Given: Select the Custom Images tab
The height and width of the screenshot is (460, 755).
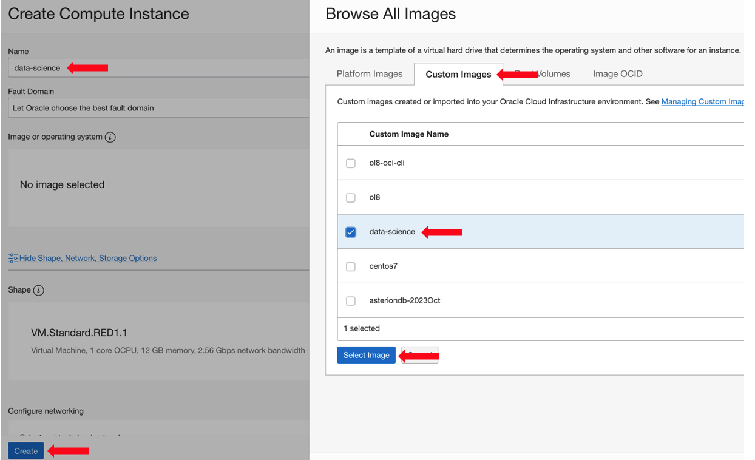Looking at the screenshot, I should tap(458, 73).
